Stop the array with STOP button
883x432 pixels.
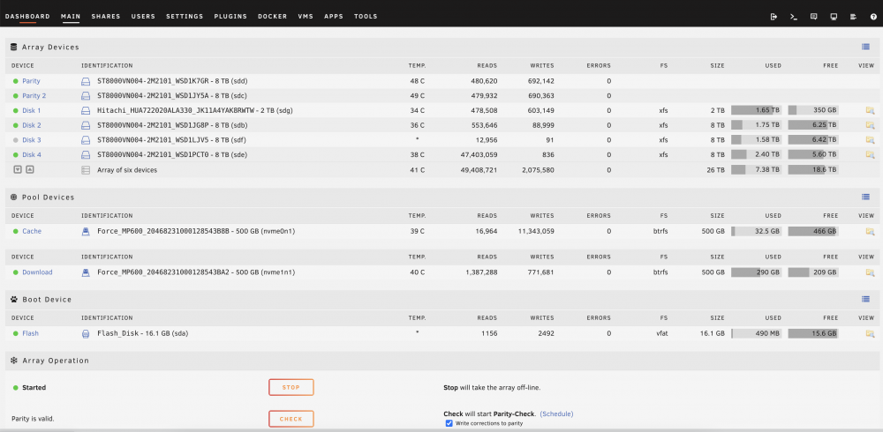point(291,388)
